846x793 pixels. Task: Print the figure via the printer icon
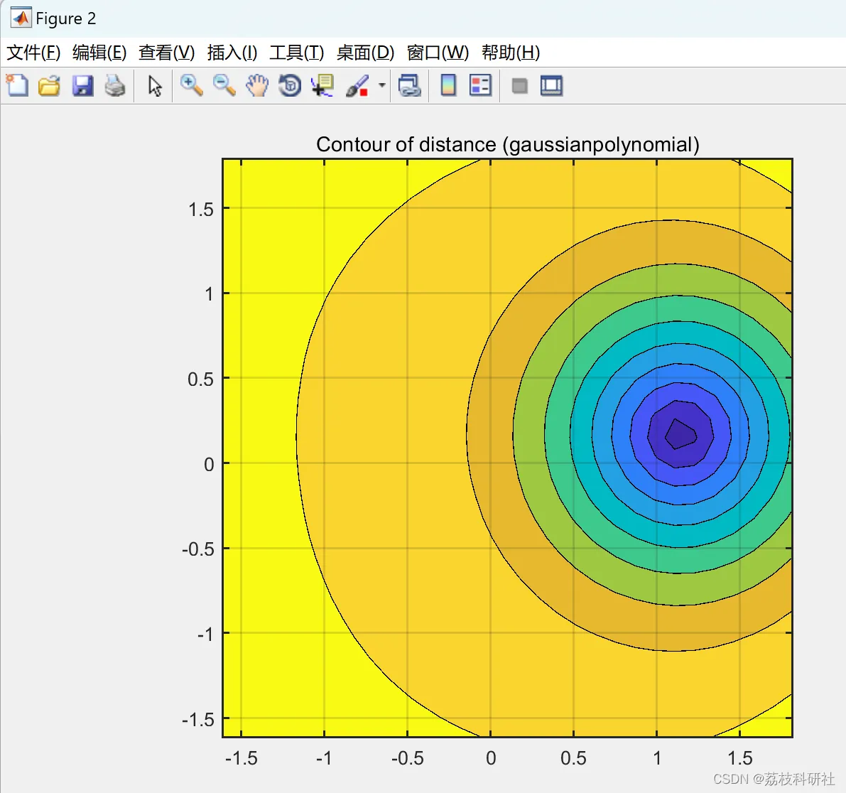click(x=115, y=86)
